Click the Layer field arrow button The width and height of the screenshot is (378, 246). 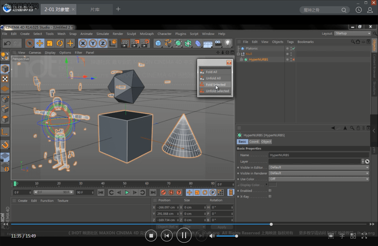click(x=363, y=161)
